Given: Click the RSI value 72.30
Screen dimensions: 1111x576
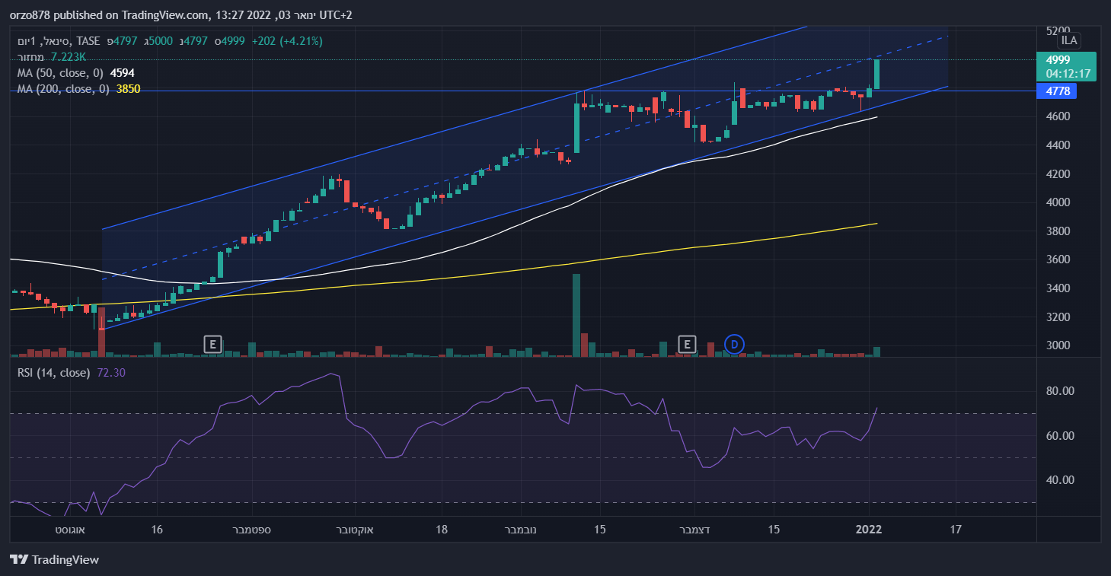Looking at the screenshot, I should 111,373.
